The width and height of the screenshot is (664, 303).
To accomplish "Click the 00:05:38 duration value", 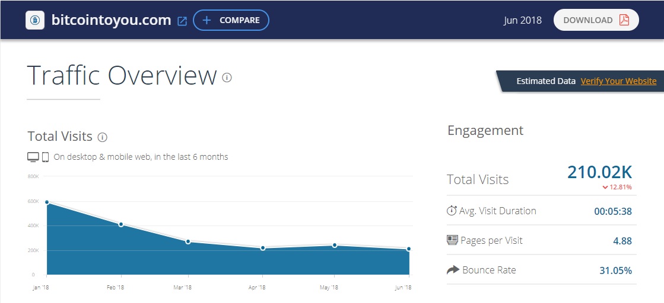I will click(x=613, y=211).
